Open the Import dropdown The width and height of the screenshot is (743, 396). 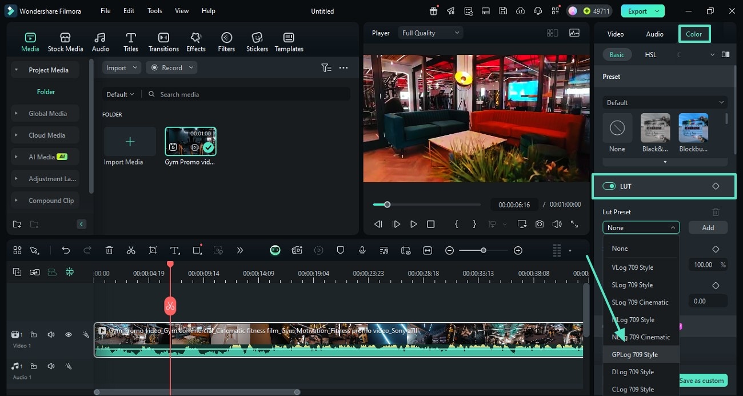(122, 67)
